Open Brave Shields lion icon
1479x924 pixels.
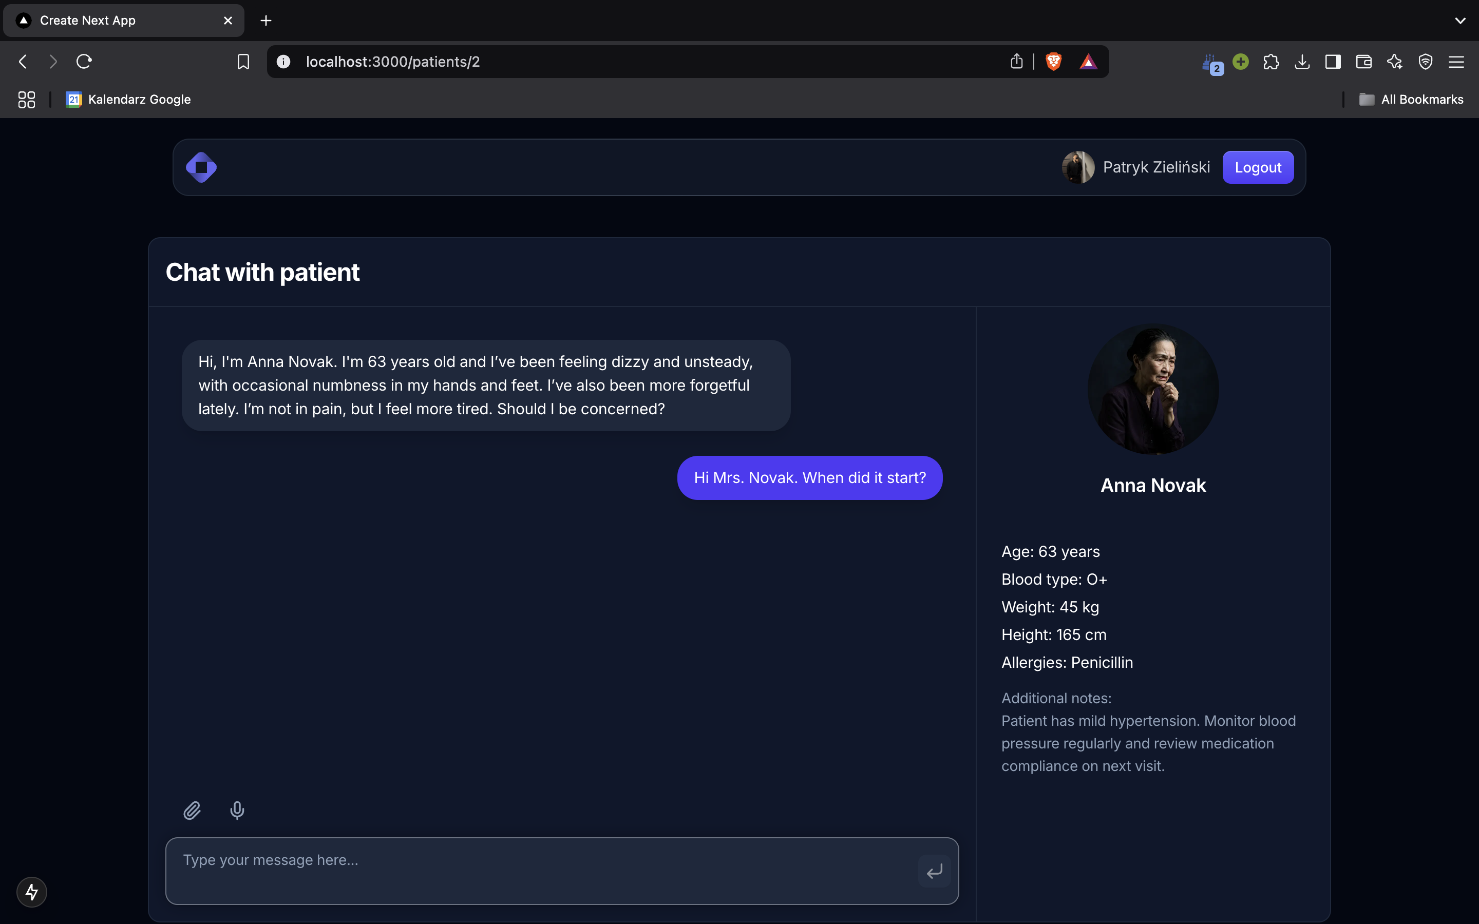(x=1053, y=62)
